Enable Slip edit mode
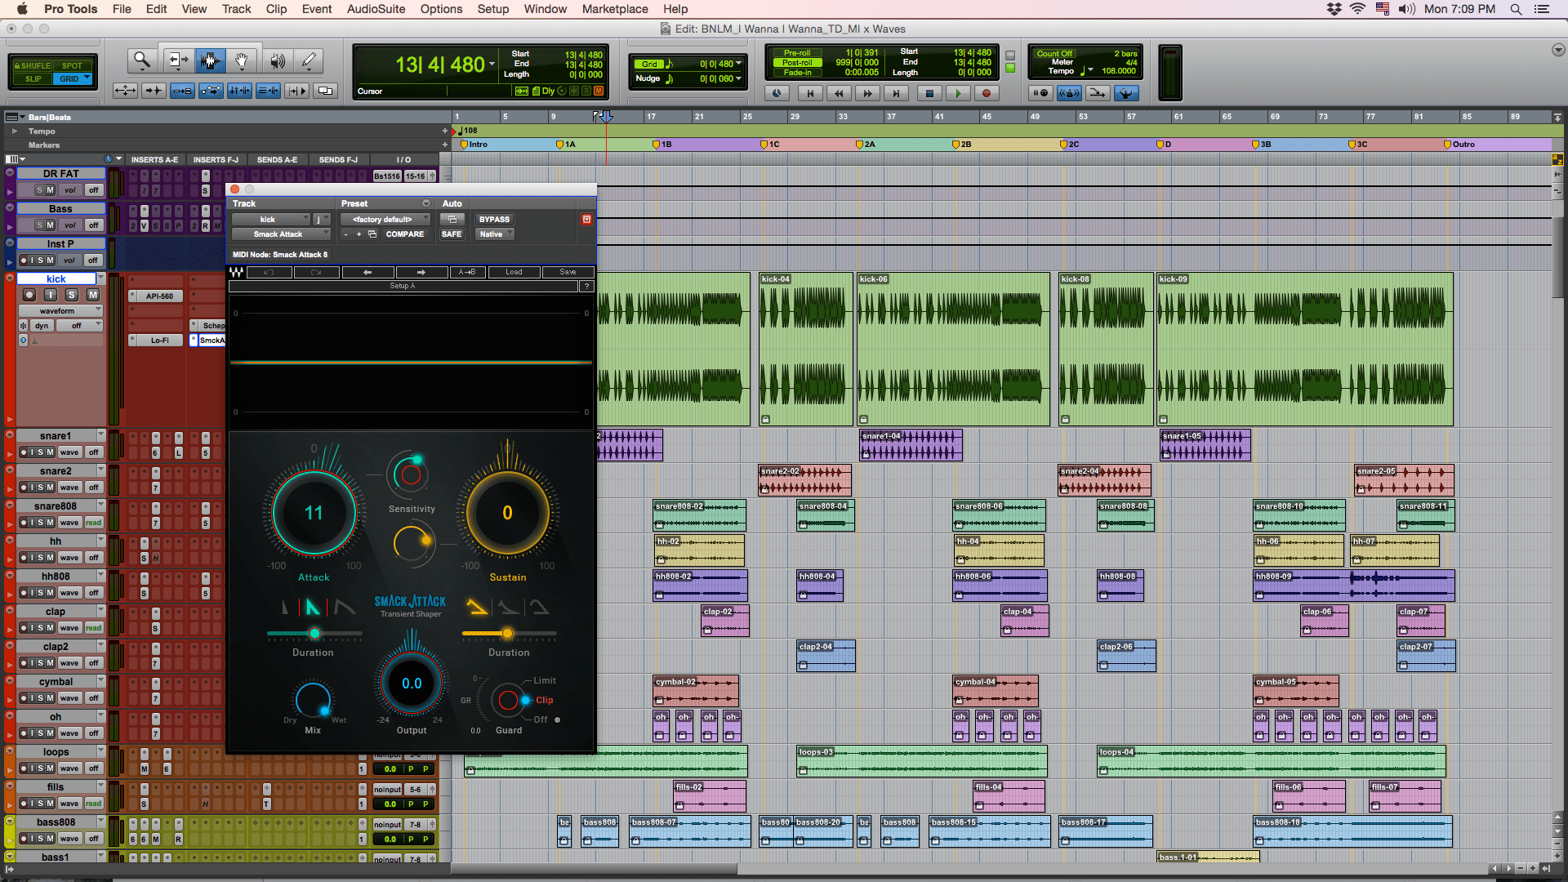The height and width of the screenshot is (882, 1568). click(33, 79)
